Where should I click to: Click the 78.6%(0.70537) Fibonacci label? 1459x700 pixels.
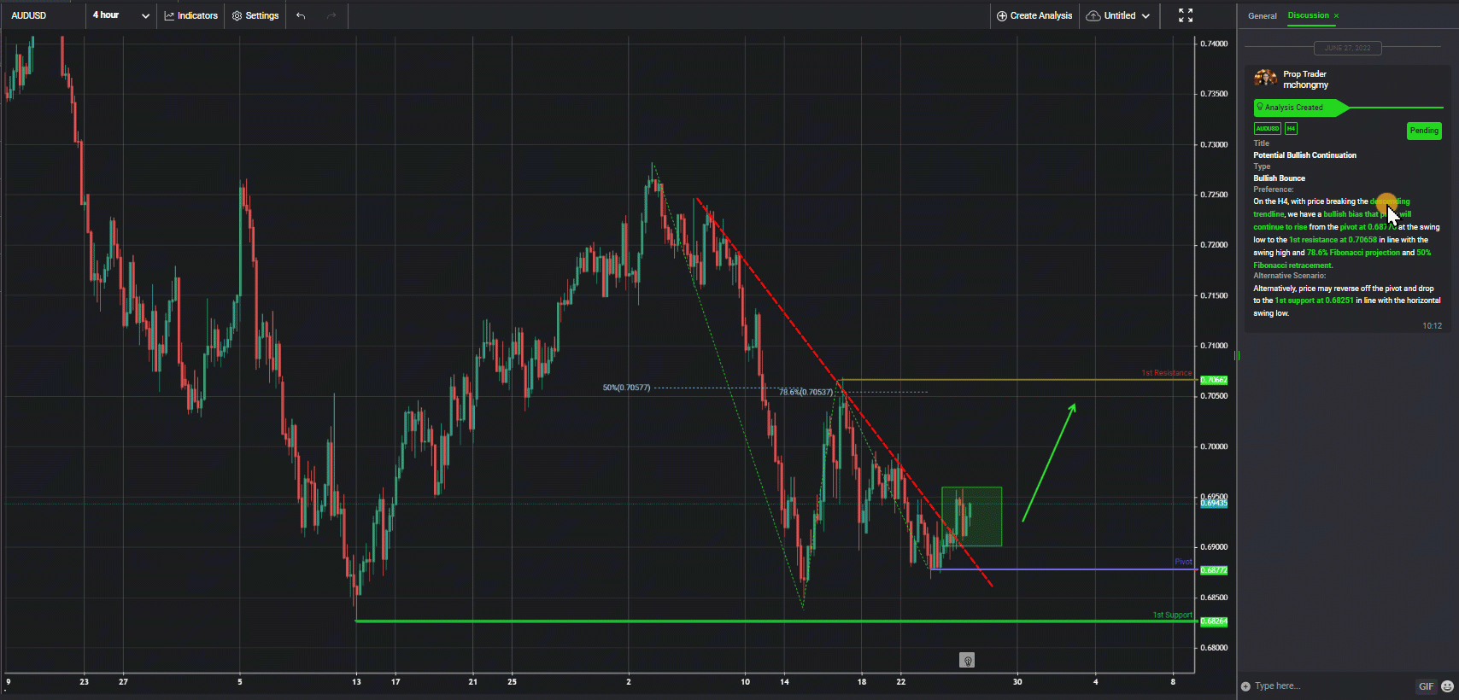coord(806,392)
